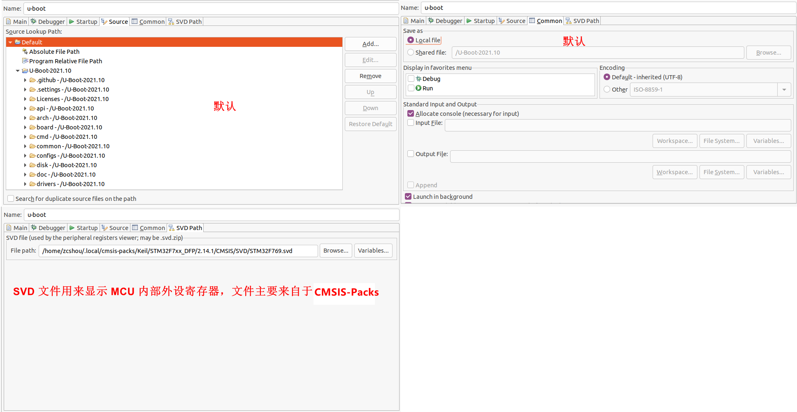Expand the configs folder node
797x412 pixels.
[25, 156]
